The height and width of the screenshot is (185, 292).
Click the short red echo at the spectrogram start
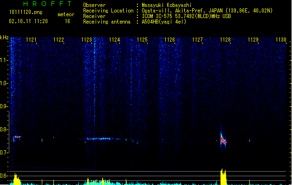(x=17, y=137)
